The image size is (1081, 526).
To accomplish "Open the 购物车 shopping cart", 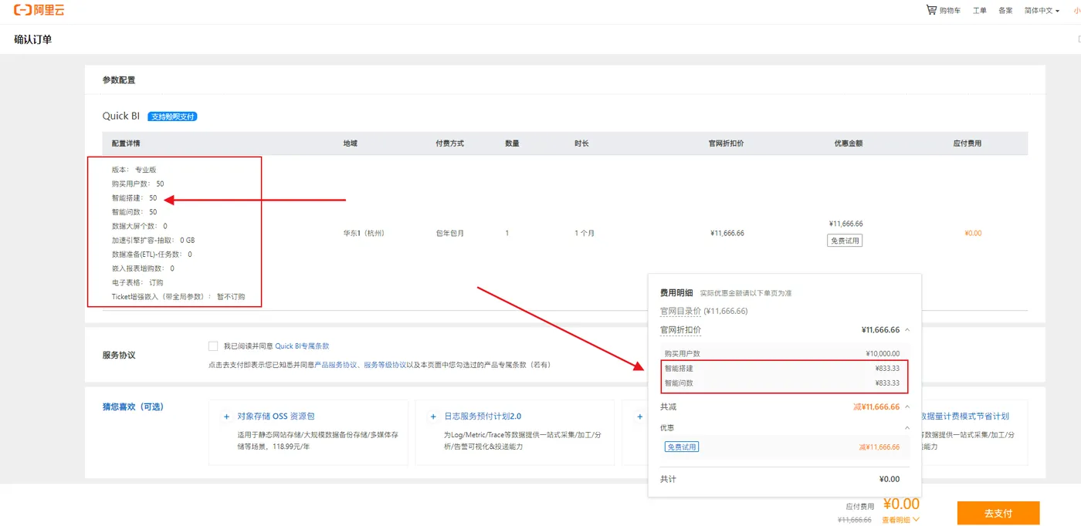I will coord(943,10).
